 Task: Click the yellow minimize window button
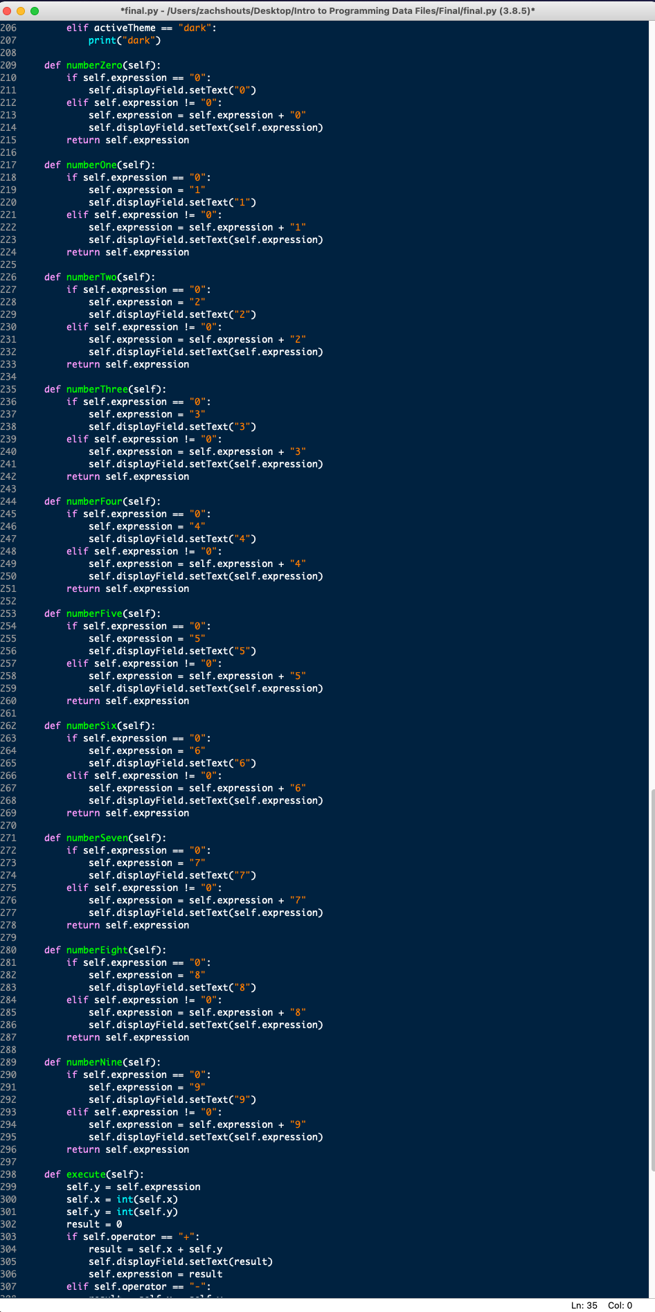click(21, 11)
